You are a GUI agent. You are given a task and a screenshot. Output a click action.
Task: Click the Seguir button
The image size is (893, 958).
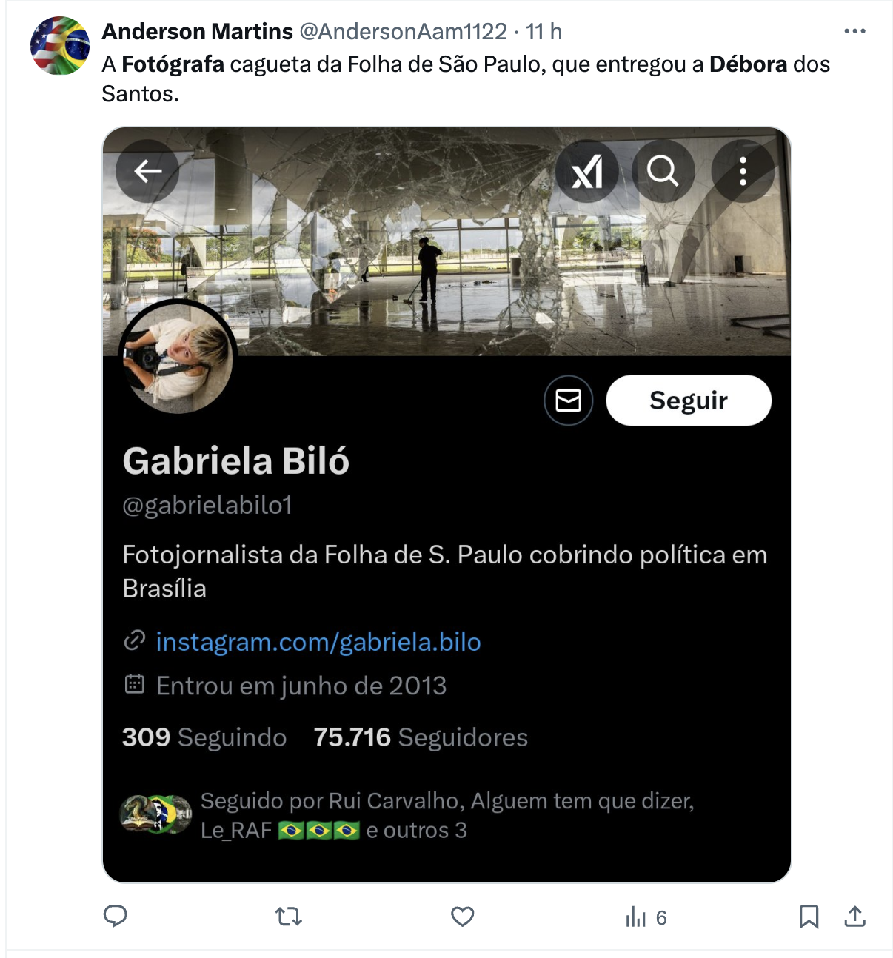[x=689, y=401]
